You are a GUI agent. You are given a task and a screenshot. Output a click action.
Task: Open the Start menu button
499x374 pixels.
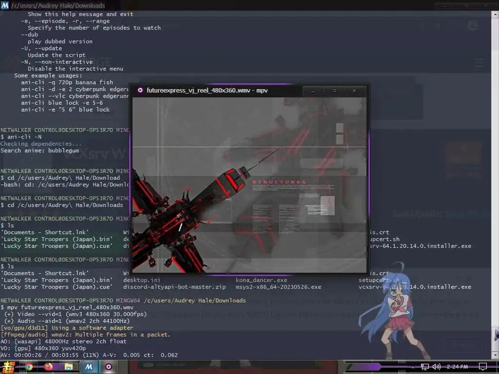8,367
